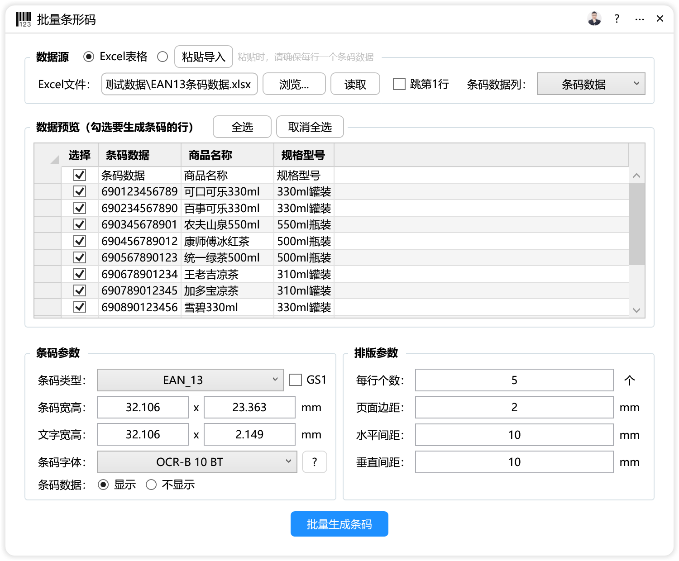Open the ... more options menu
The image size is (679, 561).
coord(639,19)
